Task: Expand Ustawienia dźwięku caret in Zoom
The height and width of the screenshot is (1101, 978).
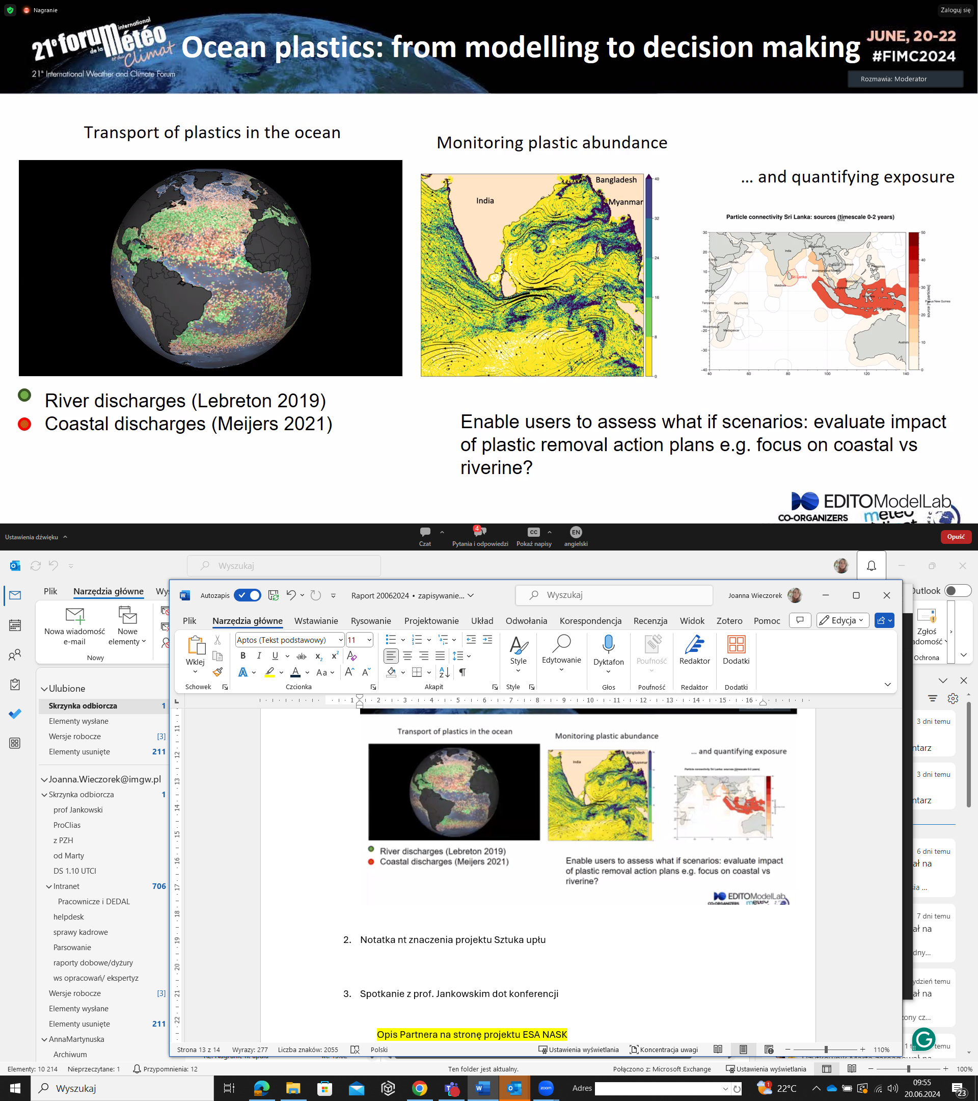Action: pyautogui.click(x=65, y=537)
